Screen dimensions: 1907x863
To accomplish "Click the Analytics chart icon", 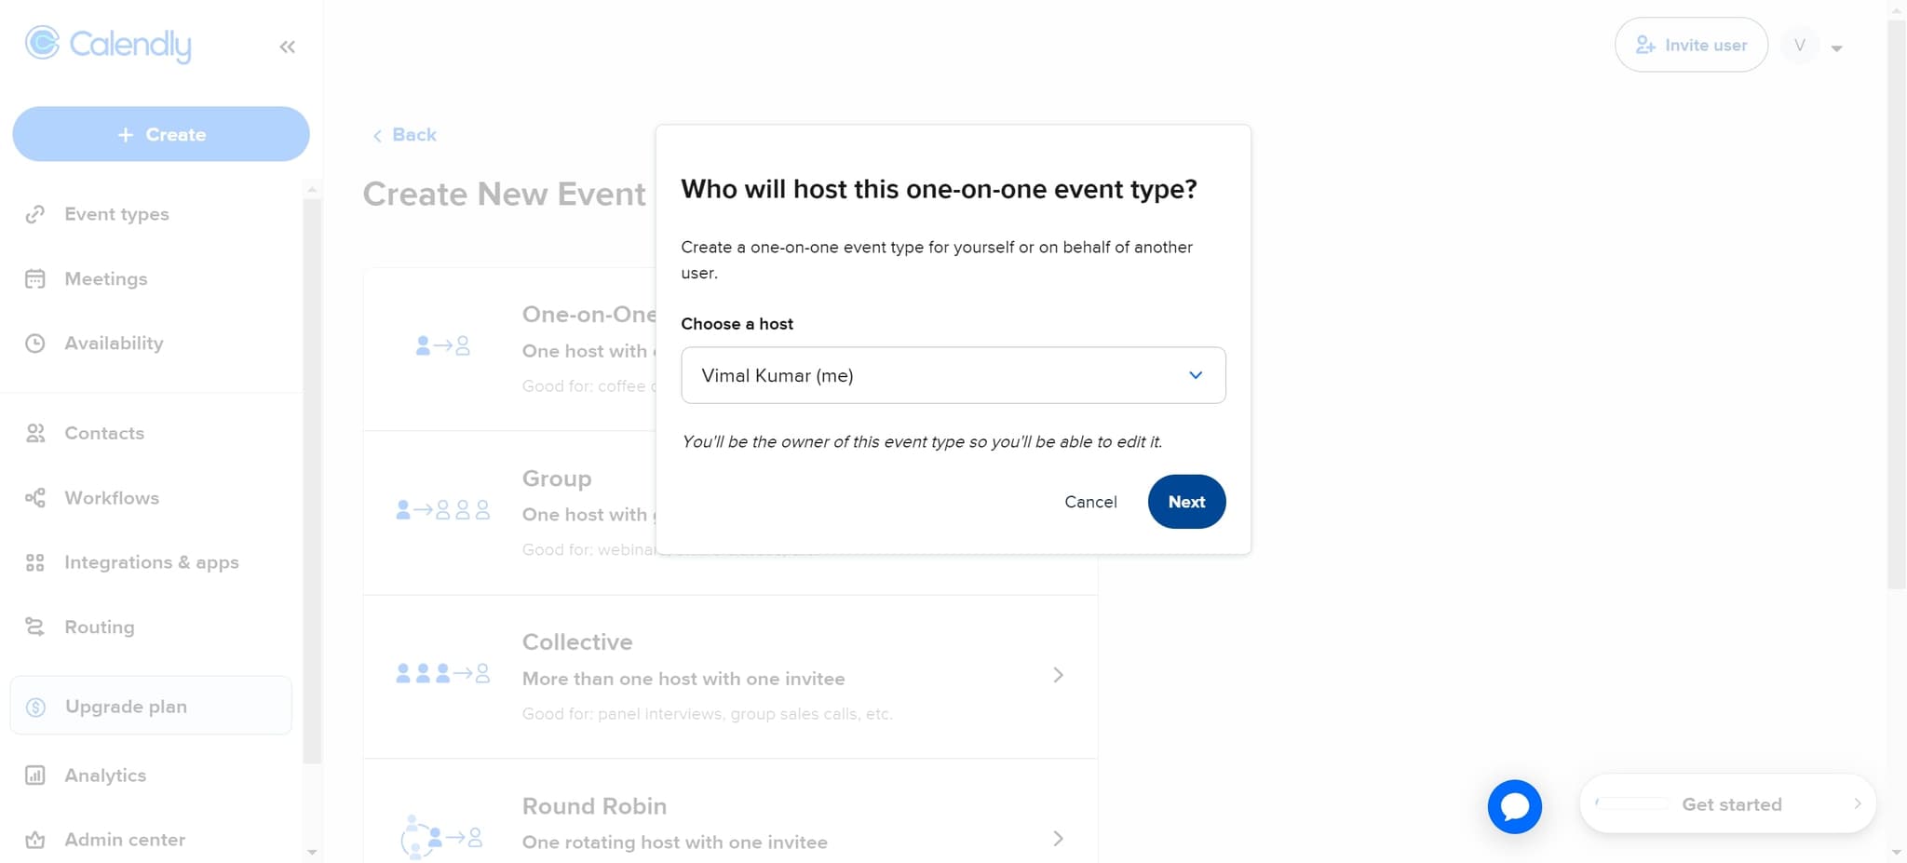I will tap(35, 775).
